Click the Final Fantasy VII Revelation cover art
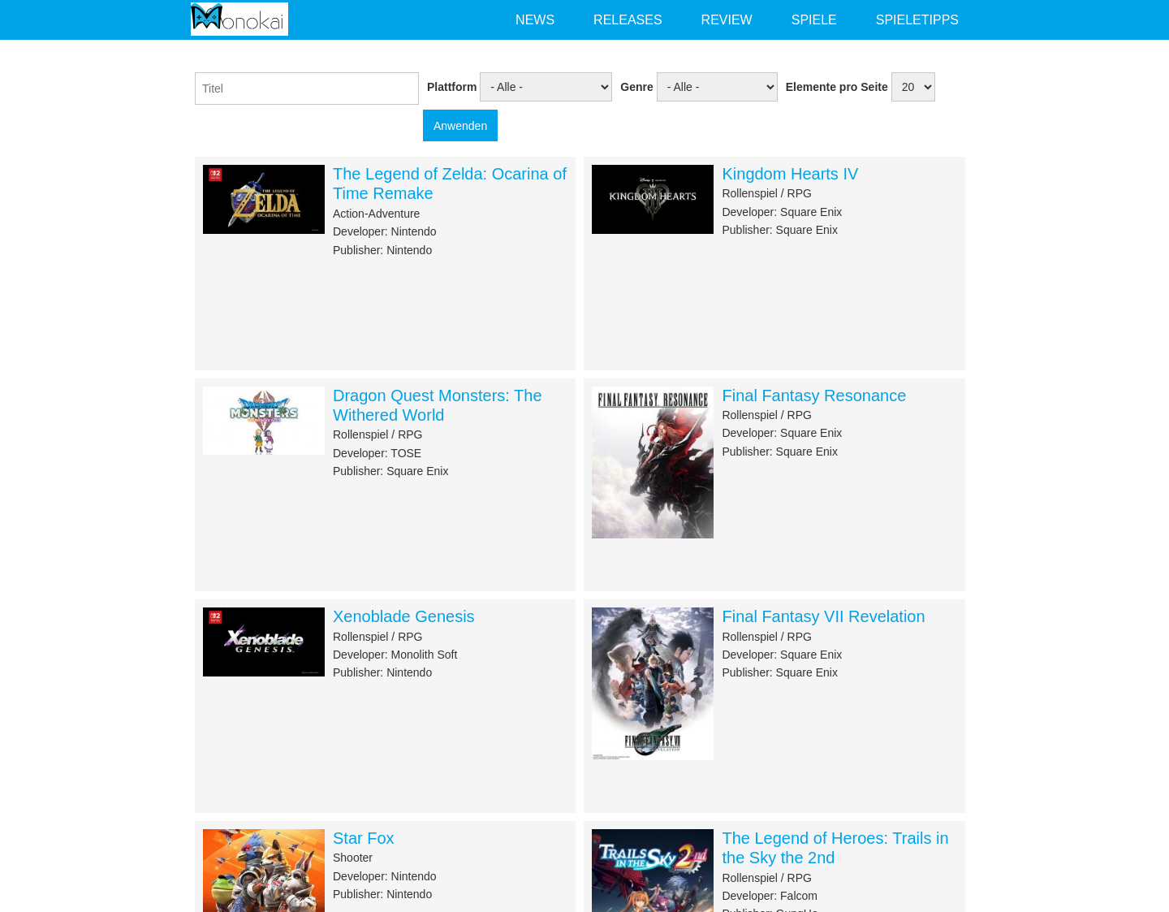This screenshot has height=912, width=1169. click(653, 684)
